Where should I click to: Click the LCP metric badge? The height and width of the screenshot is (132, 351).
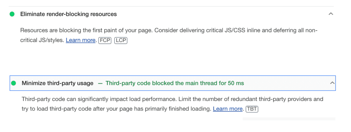click(x=121, y=40)
